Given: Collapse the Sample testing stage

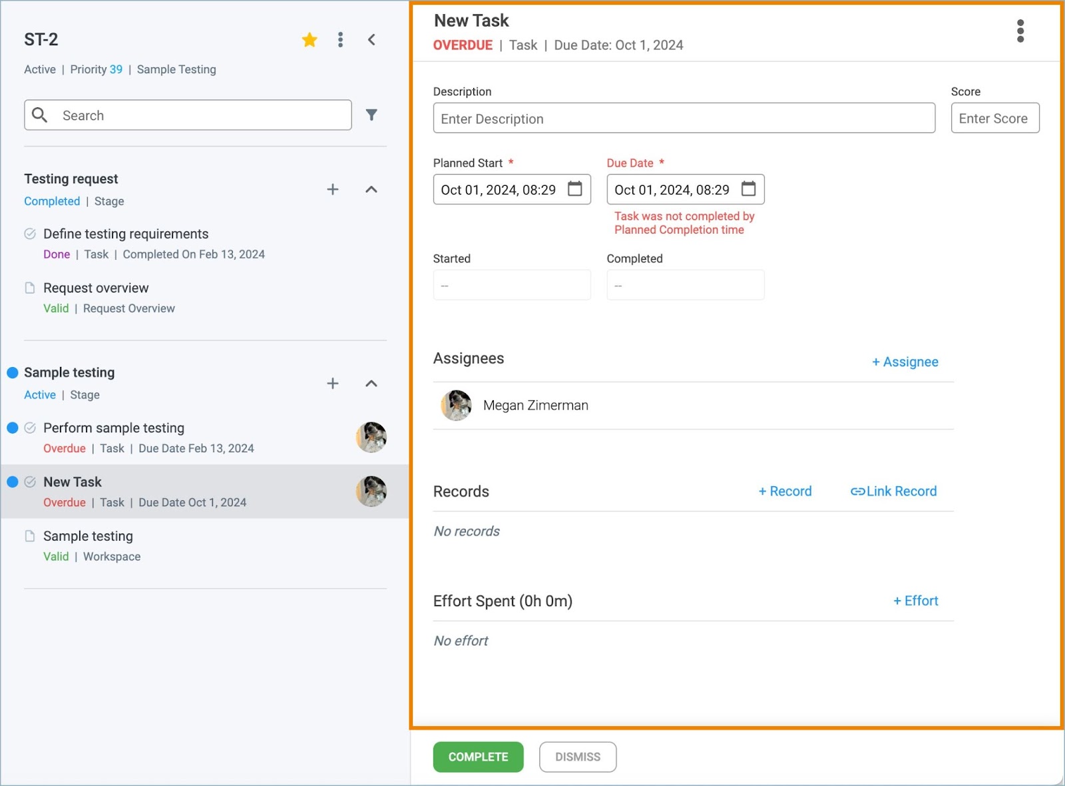Looking at the screenshot, I should (371, 383).
